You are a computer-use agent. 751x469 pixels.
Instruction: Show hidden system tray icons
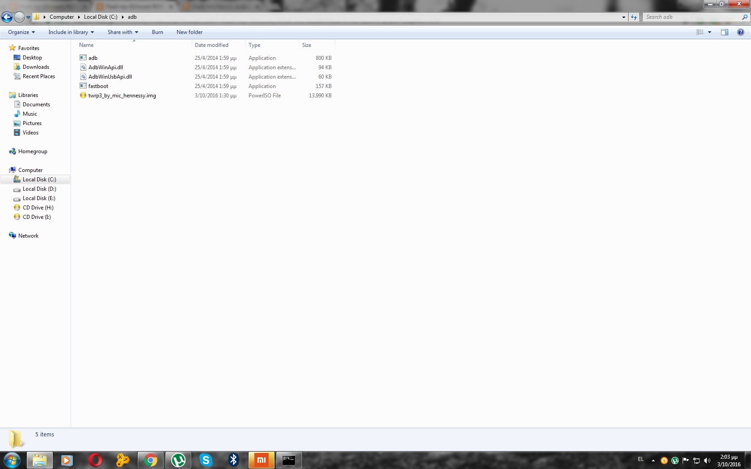(653, 461)
